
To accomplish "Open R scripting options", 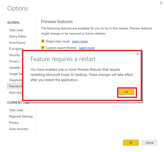I will click(x=16, y=49).
